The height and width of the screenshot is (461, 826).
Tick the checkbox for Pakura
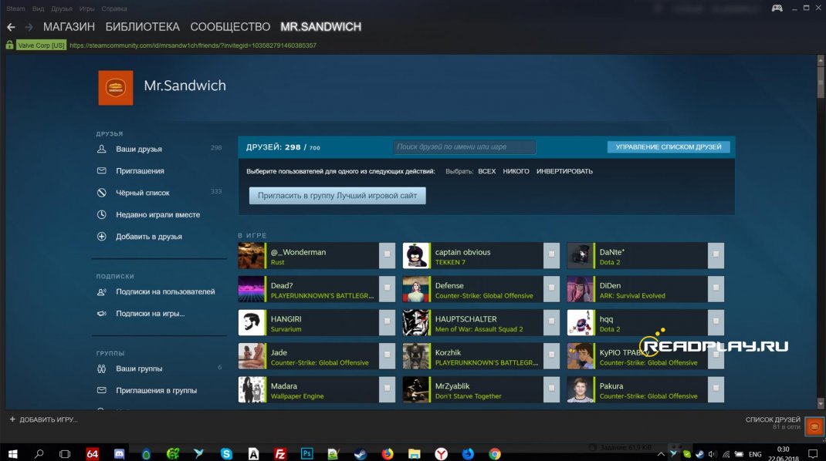716,389
